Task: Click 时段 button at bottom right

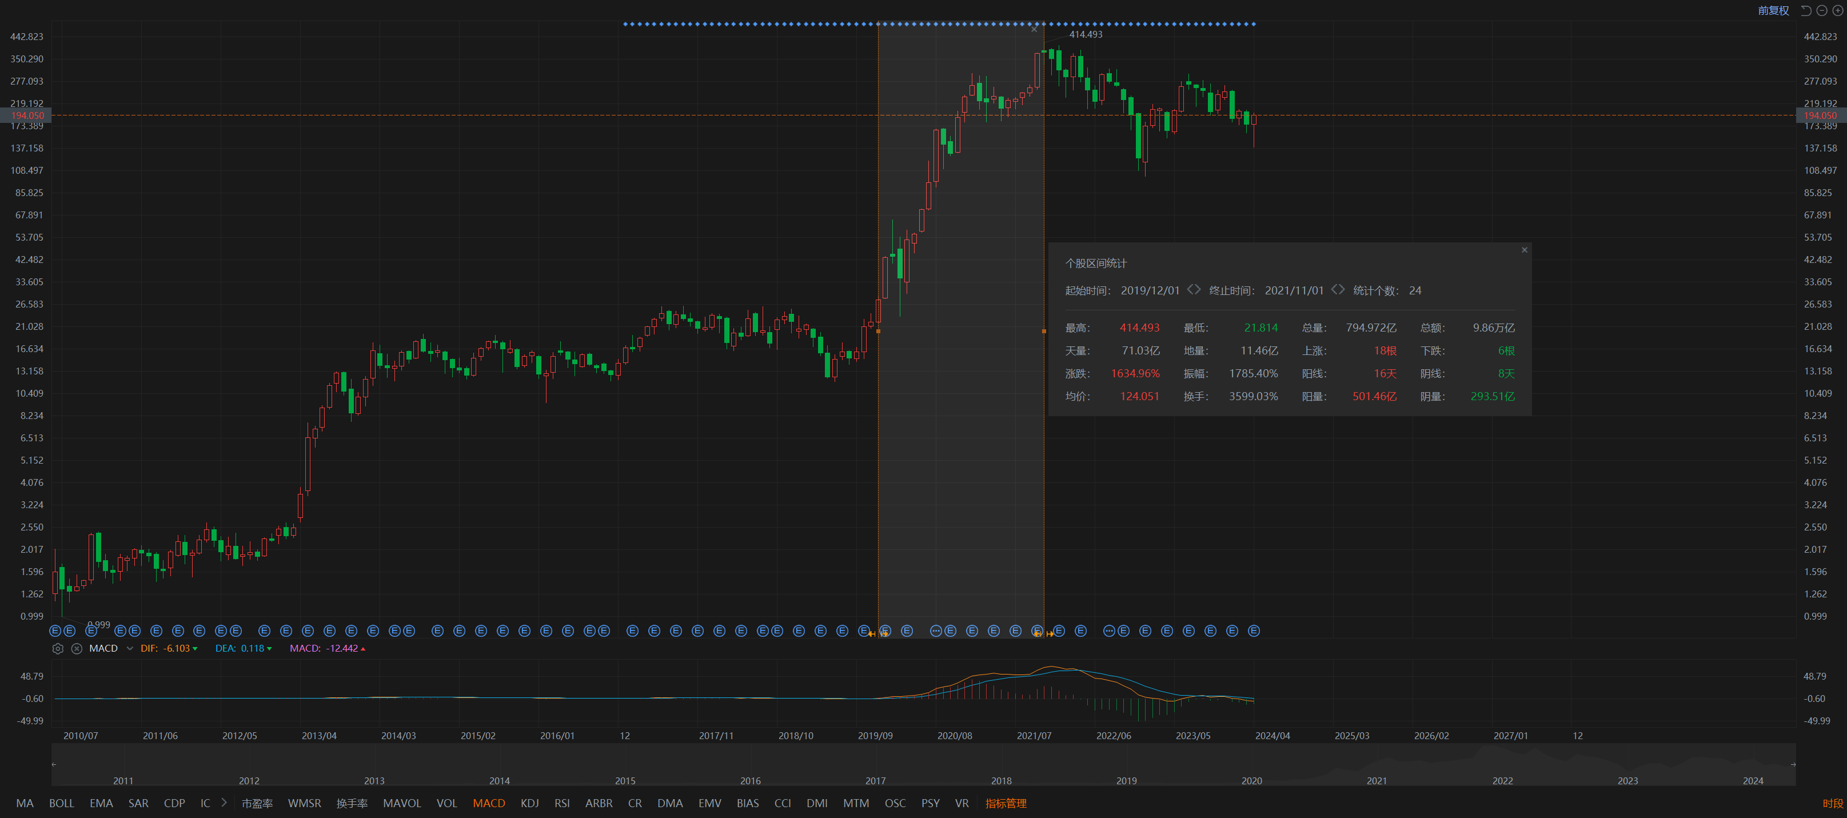Action: click(1832, 803)
